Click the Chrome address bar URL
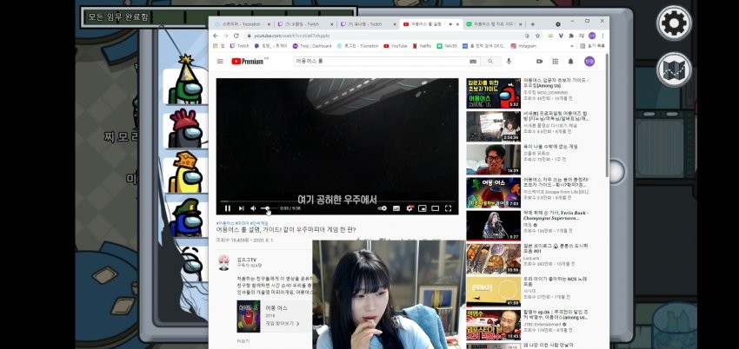This screenshot has height=349, width=739. tap(292, 36)
